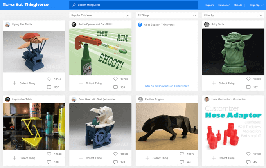Screen dimensions: 266x168
Task: Open Polar Bear with Seal (automata) title
Action: point(97,99)
